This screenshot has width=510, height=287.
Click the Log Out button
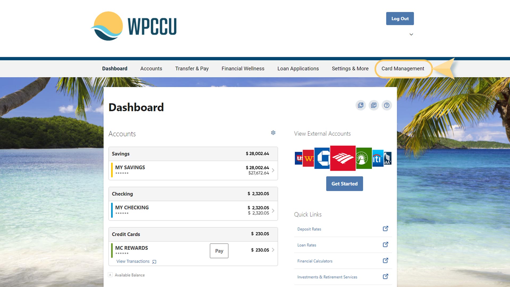[x=400, y=18]
